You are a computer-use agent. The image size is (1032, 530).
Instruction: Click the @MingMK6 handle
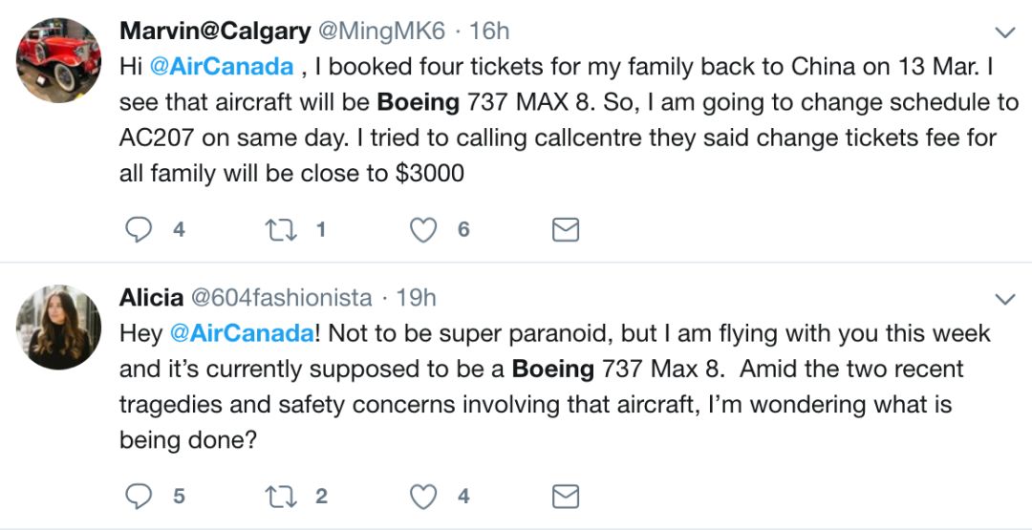pyautogui.click(x=380, y=31)
